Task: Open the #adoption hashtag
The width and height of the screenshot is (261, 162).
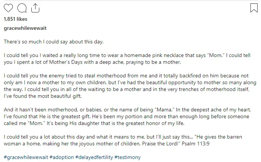Action: click(62, 157)
